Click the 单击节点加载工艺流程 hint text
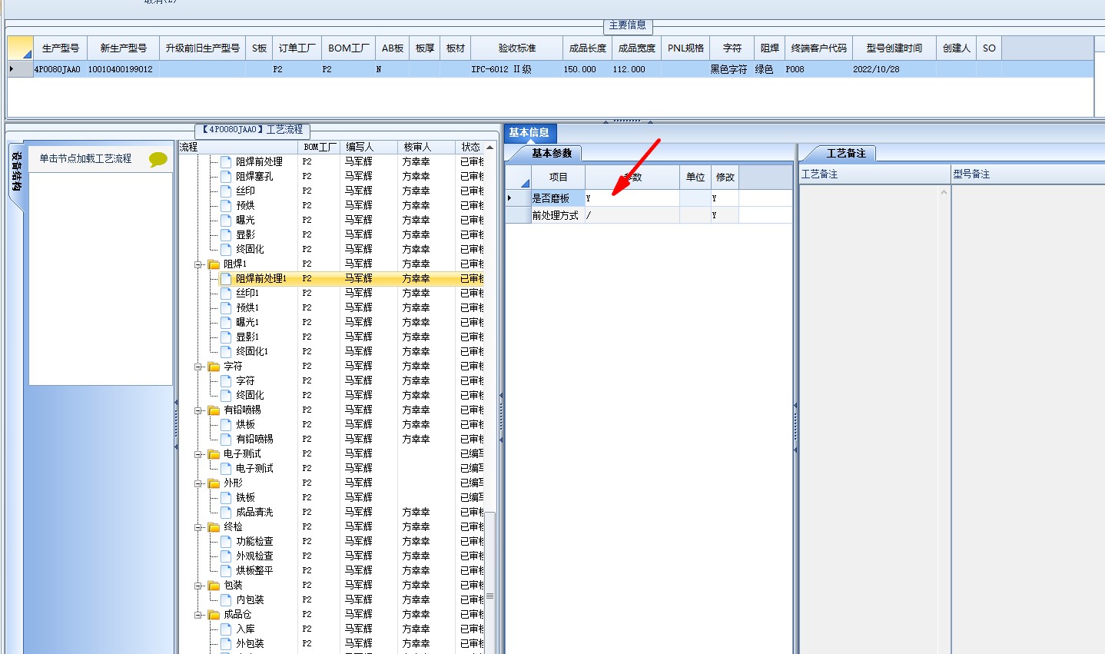 pyautogui.click(x=85, y=159)
